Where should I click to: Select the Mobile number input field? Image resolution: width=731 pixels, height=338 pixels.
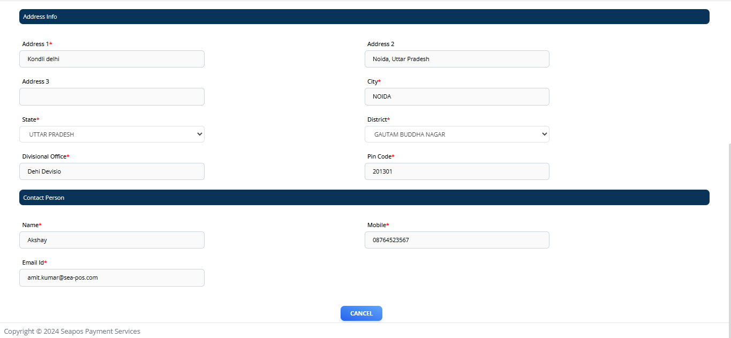[x=456, y=240]
